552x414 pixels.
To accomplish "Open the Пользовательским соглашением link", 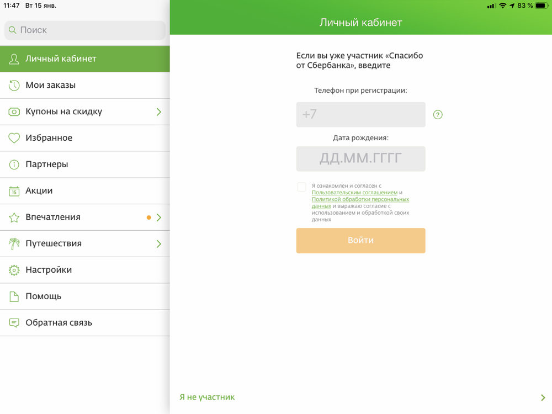I will pos(354,193).
